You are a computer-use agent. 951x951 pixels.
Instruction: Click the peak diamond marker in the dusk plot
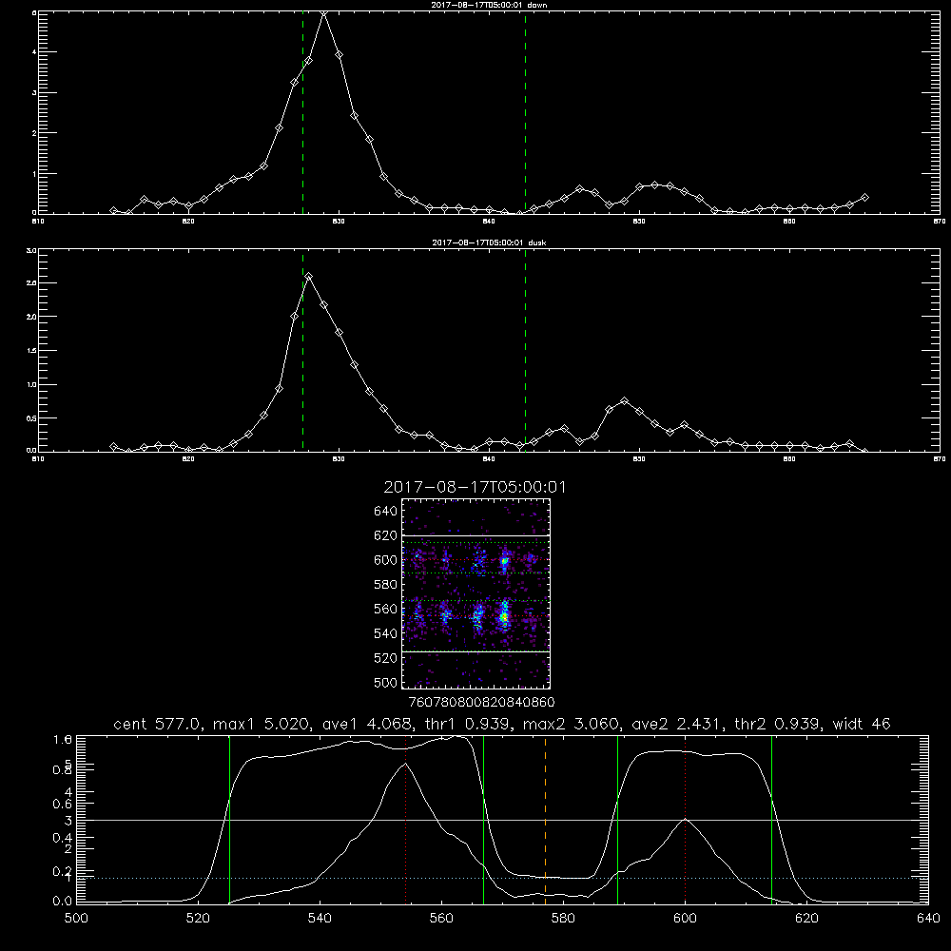point(309,277)
